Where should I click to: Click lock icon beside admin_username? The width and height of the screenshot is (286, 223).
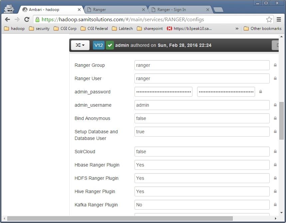[275, 105]
